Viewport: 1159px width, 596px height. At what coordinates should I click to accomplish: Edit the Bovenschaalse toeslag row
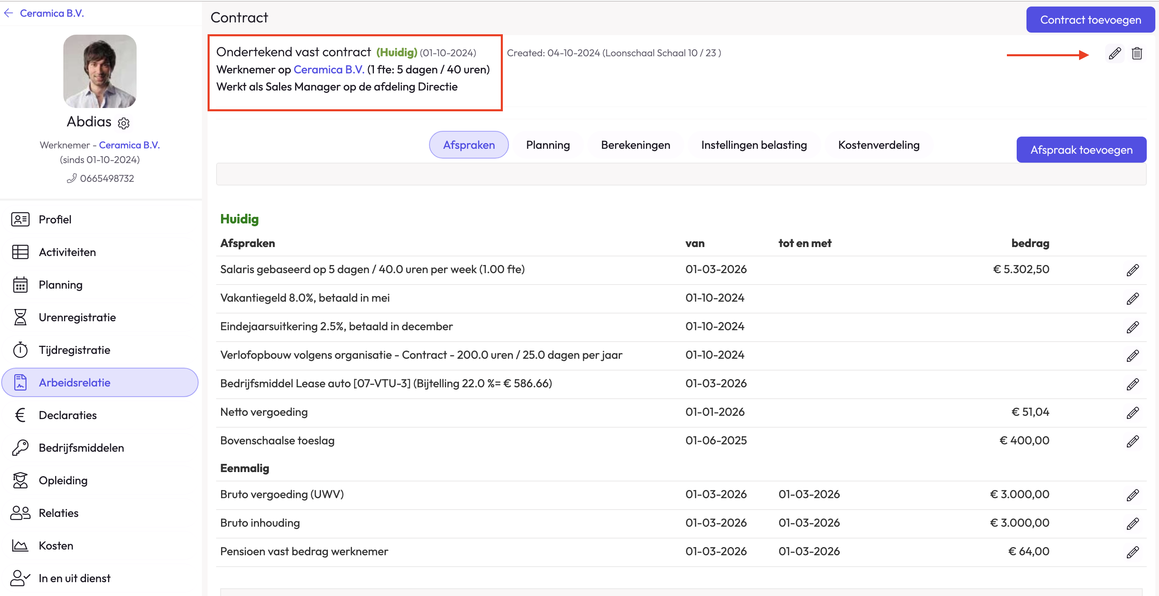coord(1132,441)
